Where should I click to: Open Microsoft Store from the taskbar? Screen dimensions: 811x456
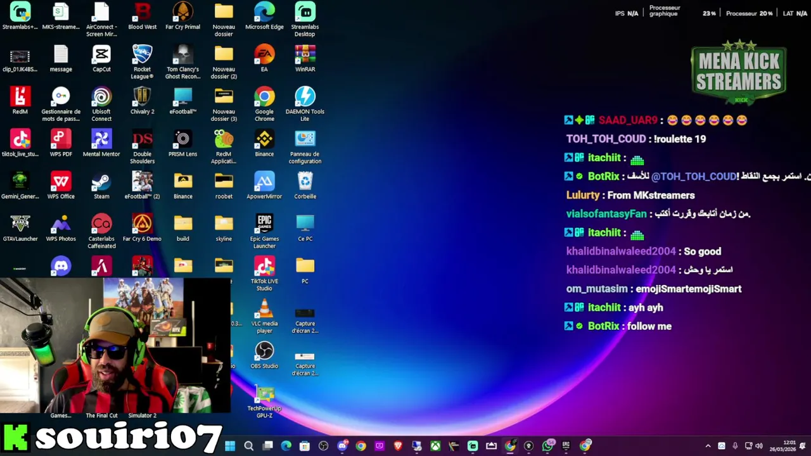(x=305, y=446)
